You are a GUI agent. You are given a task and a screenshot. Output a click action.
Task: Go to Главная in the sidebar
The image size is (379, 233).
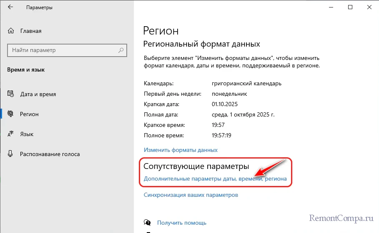click(x=30, y=31)
